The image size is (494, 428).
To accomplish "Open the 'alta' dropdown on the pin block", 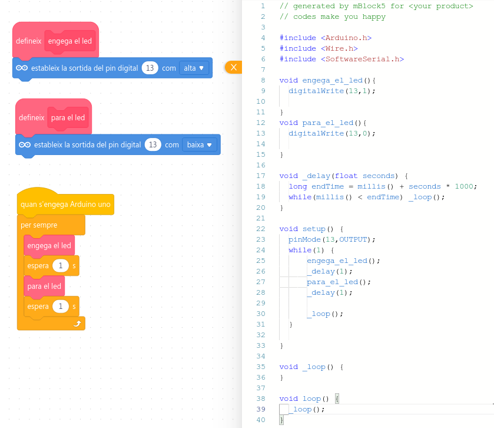I will (x=195, y=68).
